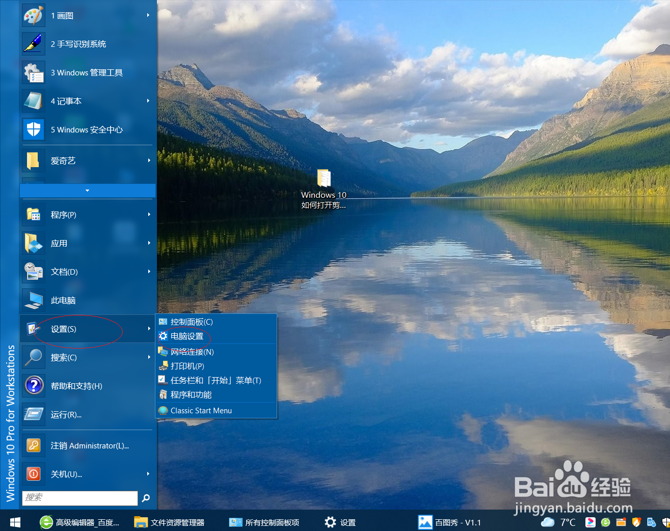The width and height of the screenshot is (670, 531).
Task: Open the Windows 10 desktop file icon
Action: coord(324,178)
